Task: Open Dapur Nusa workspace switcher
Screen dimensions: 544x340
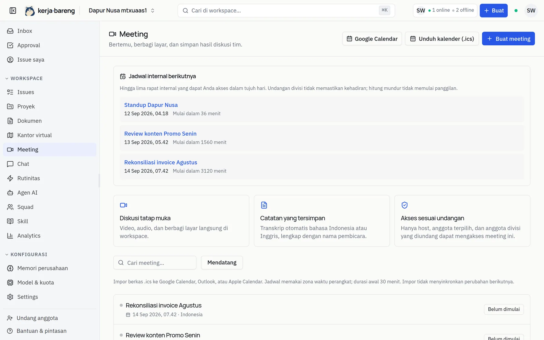Action: (x=121, y=11)
